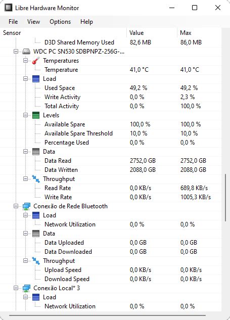Click the Libre Hardware Monitor title bar icon
The image size is (230, 320).
(9, 8)
